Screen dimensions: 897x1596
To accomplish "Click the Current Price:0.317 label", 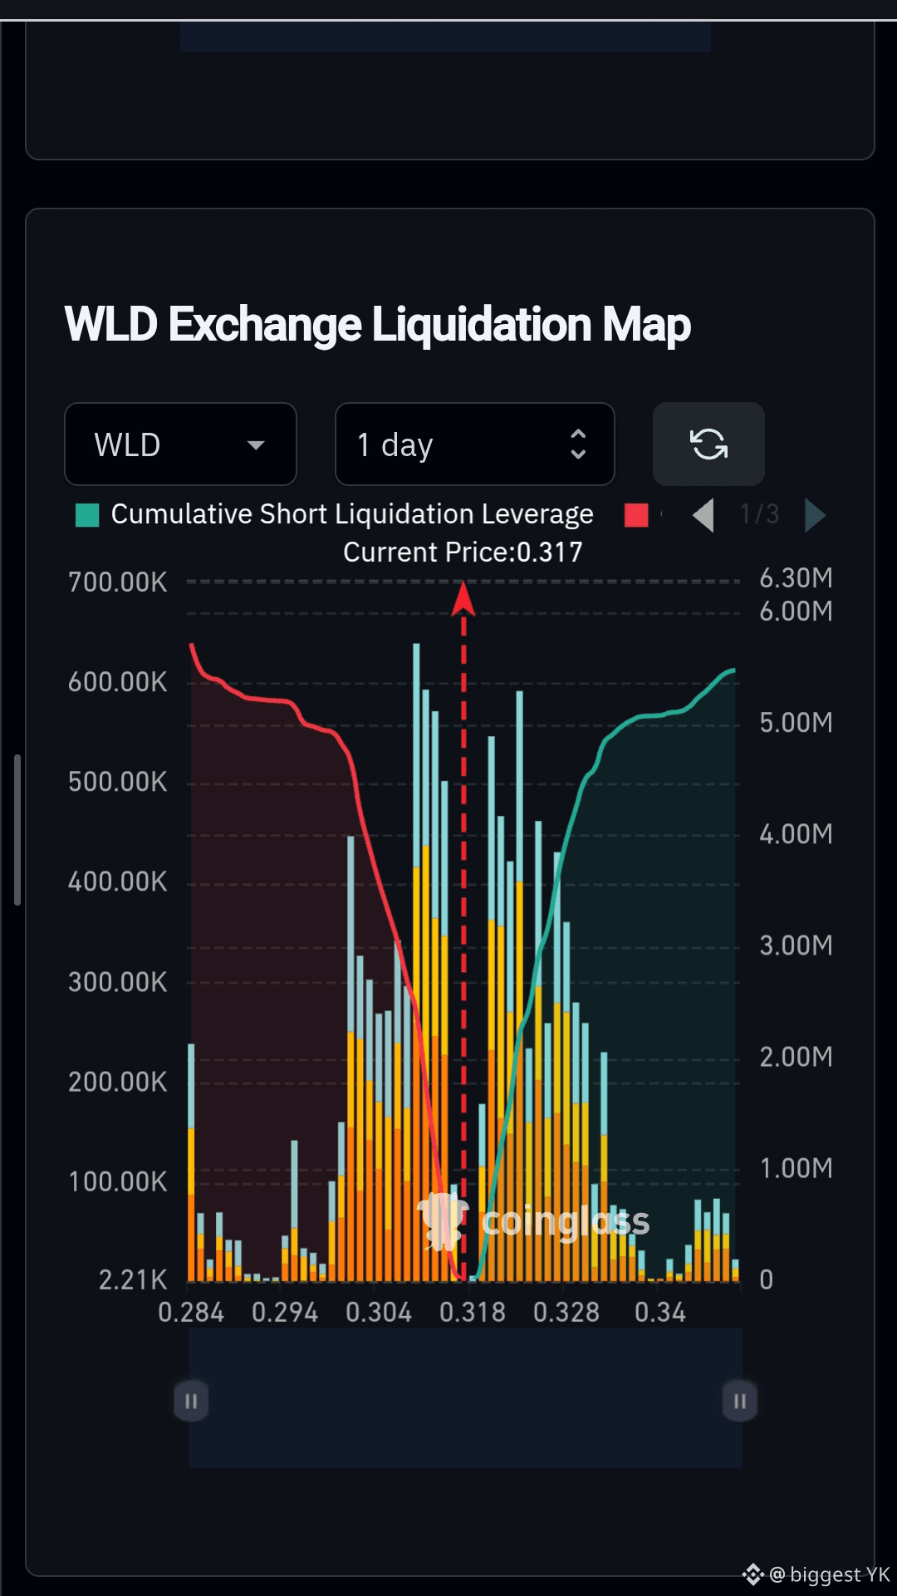I will 463,552.
